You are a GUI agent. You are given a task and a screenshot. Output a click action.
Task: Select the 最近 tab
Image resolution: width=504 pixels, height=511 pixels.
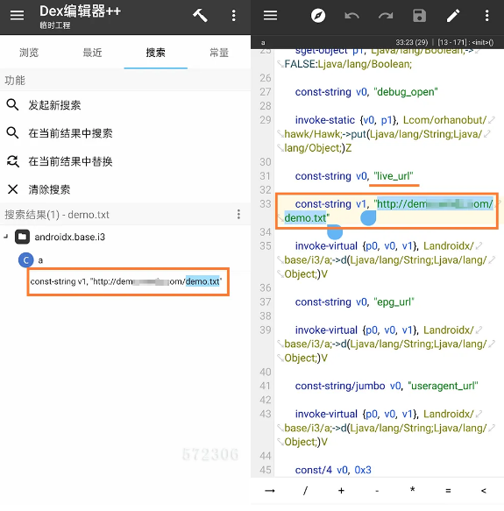[92, 53]
